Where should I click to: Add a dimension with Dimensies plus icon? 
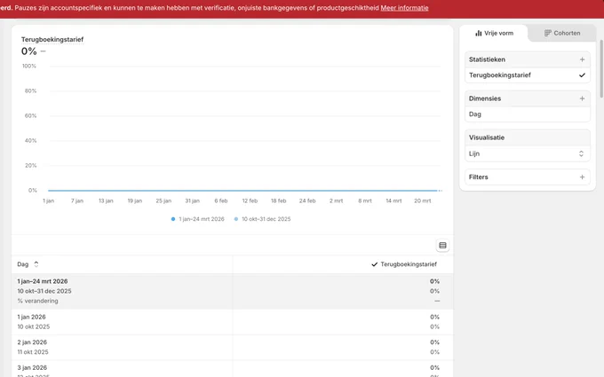point(582,98)
